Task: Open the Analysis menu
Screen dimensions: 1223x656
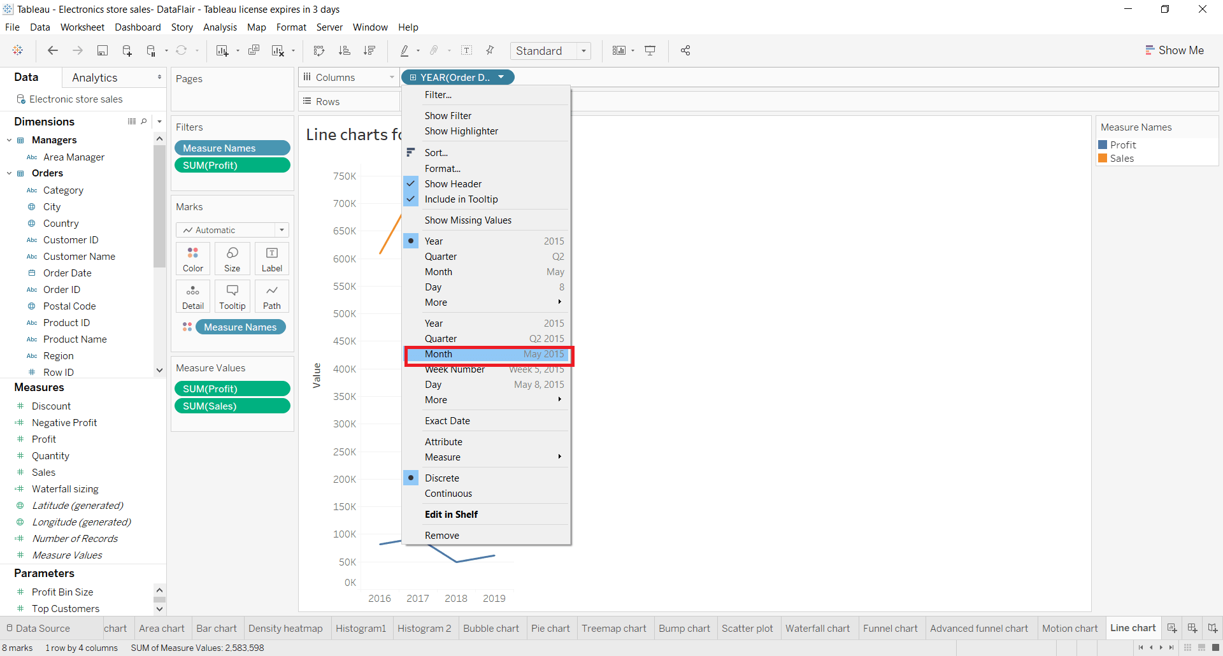Action: [220, 27]
